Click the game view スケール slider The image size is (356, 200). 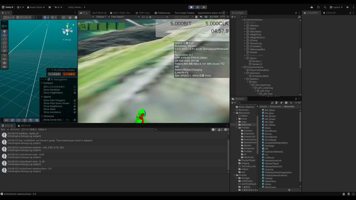157,17
